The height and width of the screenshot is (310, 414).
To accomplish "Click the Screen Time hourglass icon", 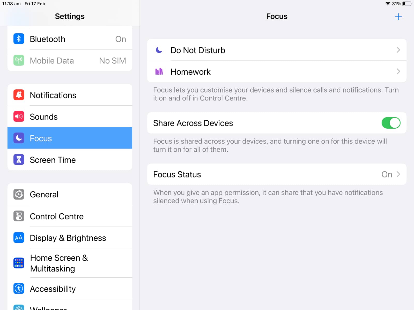I will click(18, 160).
